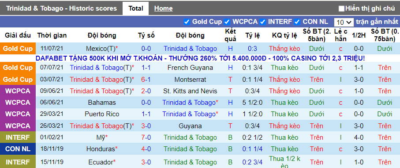Screen dimensions: 400x168
Task: Click the 7-0 score of Mỹ match
Action: (x=146, y=137)
